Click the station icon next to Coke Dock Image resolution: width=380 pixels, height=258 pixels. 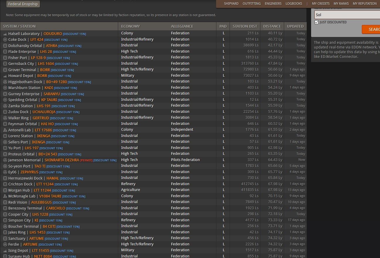click(5, 40)
